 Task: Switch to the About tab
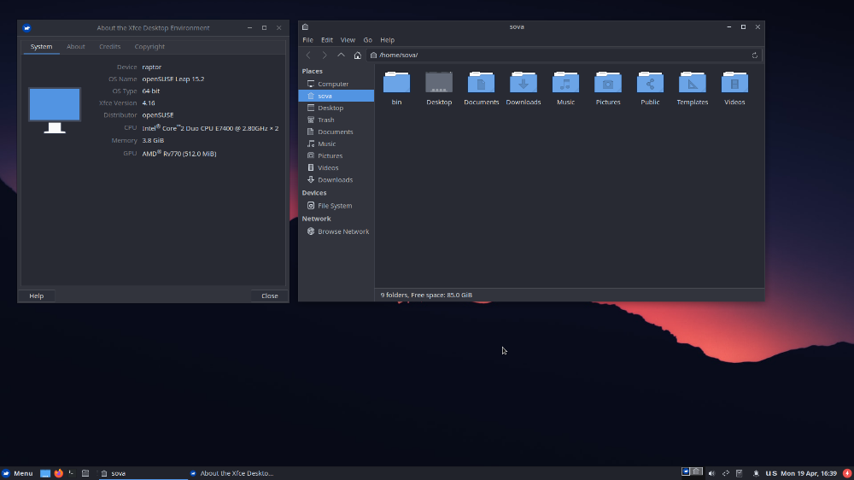coord(76,47)
